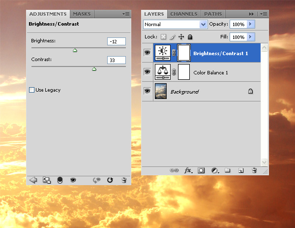Hide the Brightness/Contrast 1 layer
Image resolution: width=295 pixels, height=228 pixels.
[147, 52]
